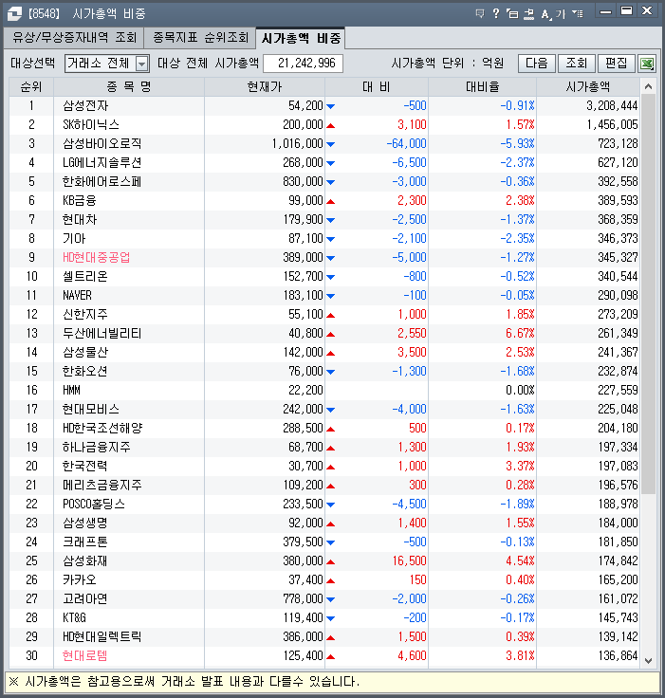Select POSCO홀딩스 stock name
This screenshot has height=698, width=665.
pos(94,504)
